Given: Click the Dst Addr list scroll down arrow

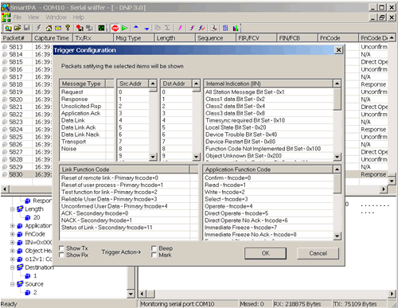Looking at the screenshot, I should pyautogui.click(x=196, y=157).
